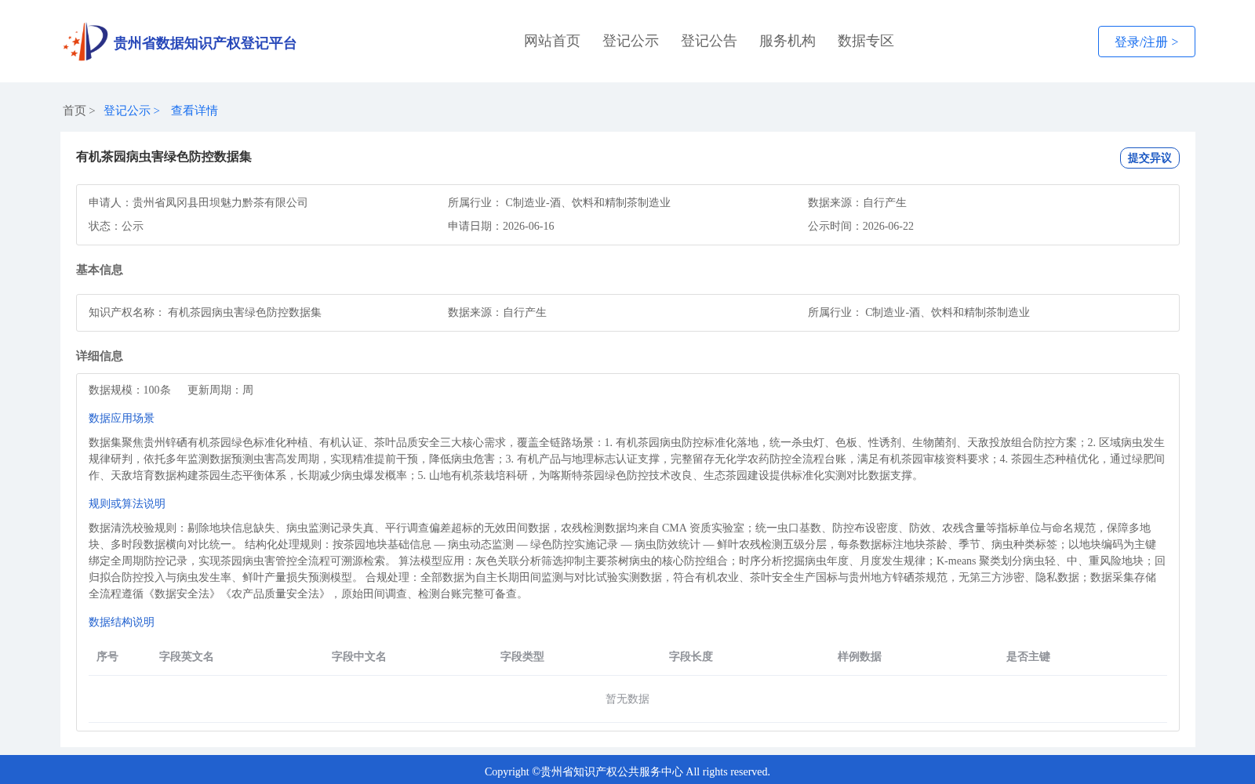
Task: Click the platform logo icon
Action: tap(85, 42)
